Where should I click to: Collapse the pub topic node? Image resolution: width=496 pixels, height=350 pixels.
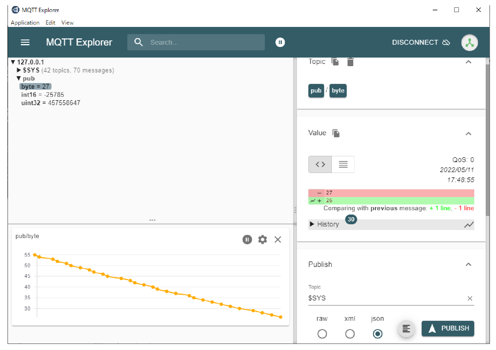click(x=19, y=78)
